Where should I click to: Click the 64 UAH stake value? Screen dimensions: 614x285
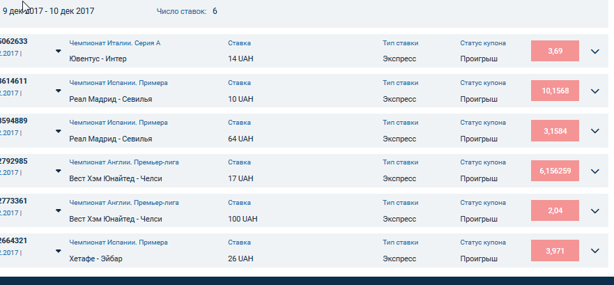[240, 139]
